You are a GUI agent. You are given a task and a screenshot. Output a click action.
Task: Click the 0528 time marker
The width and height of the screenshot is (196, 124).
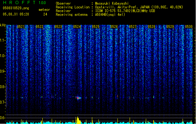151,27
